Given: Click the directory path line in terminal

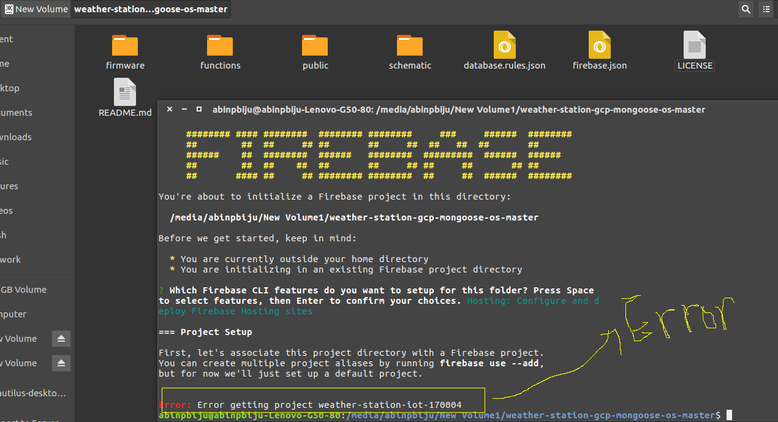Looking at the screenshot, I should (x=354, y=217).
